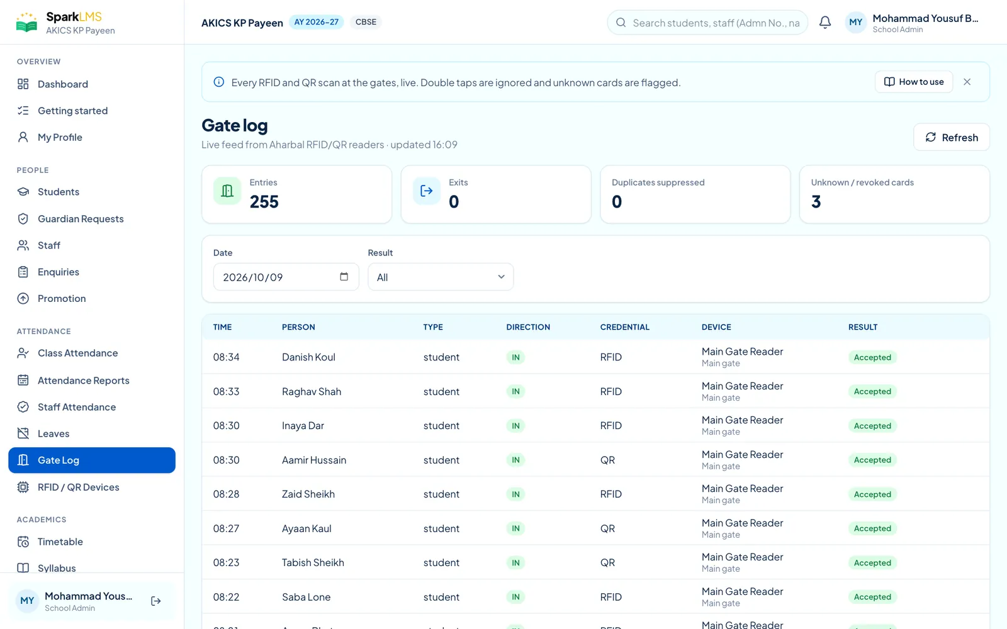The image size is (1007, 629).
Task: Open the Syllabus book icon
Action: (23, 568)
